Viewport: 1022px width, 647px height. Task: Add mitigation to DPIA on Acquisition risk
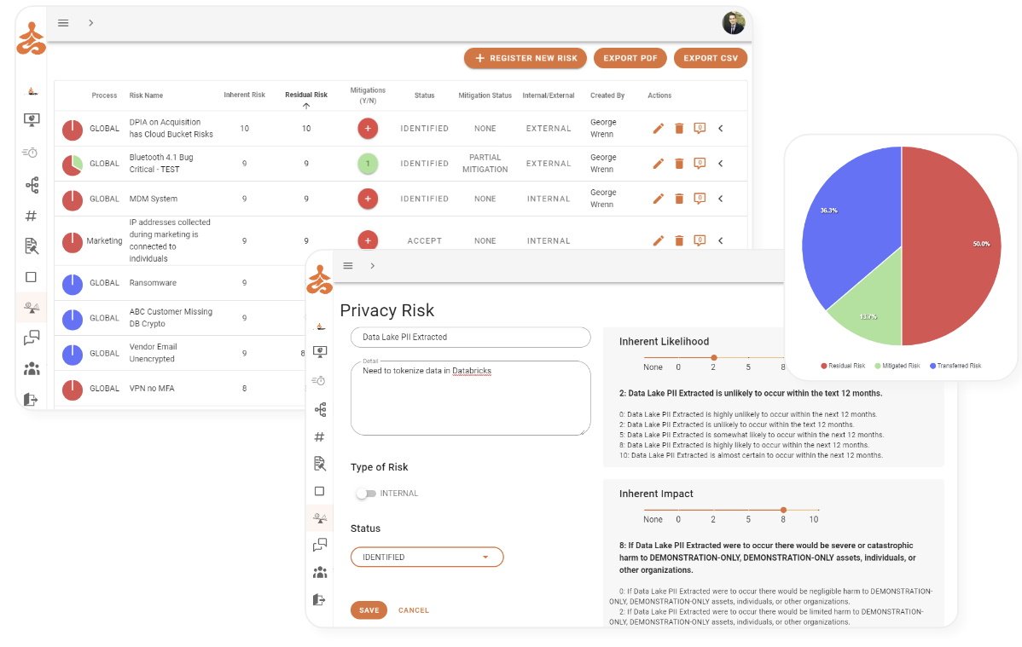368,129
